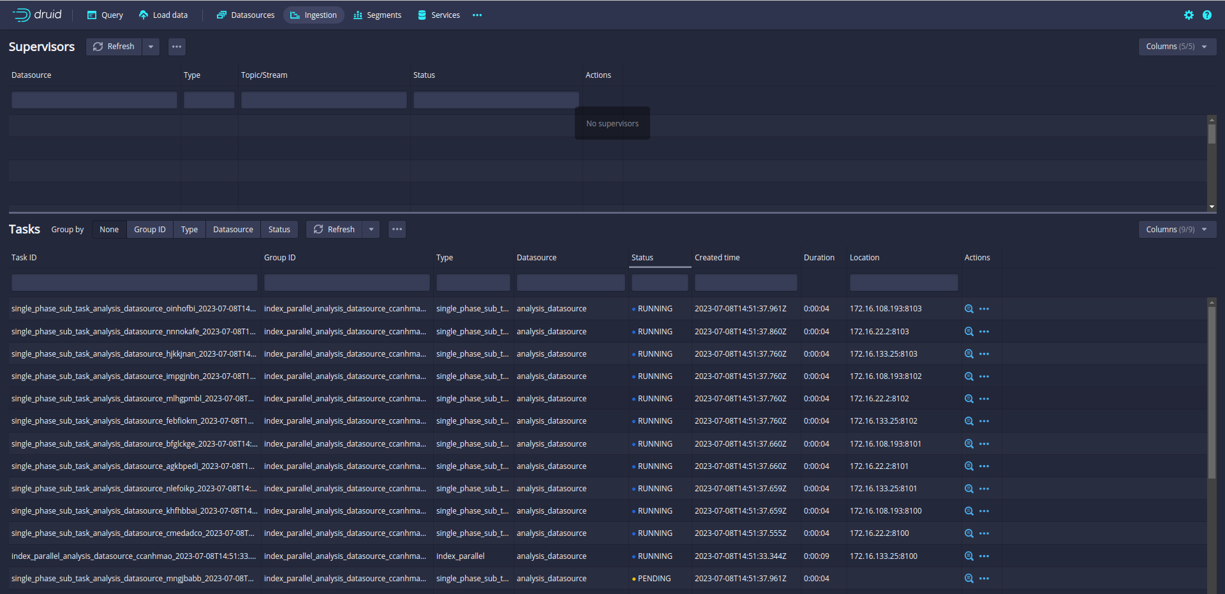Click magnifier icon for the PENDING task
This screenshot has height=594, width=1225.
tap(969, 579)
